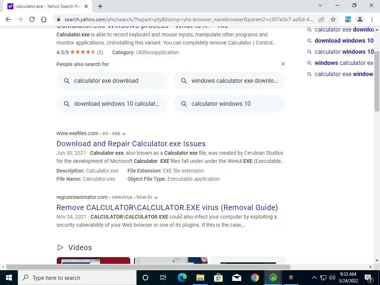Click the horizontal scrollbar thumb
Screen dimensions: 380x285
[x=148, y=267]
